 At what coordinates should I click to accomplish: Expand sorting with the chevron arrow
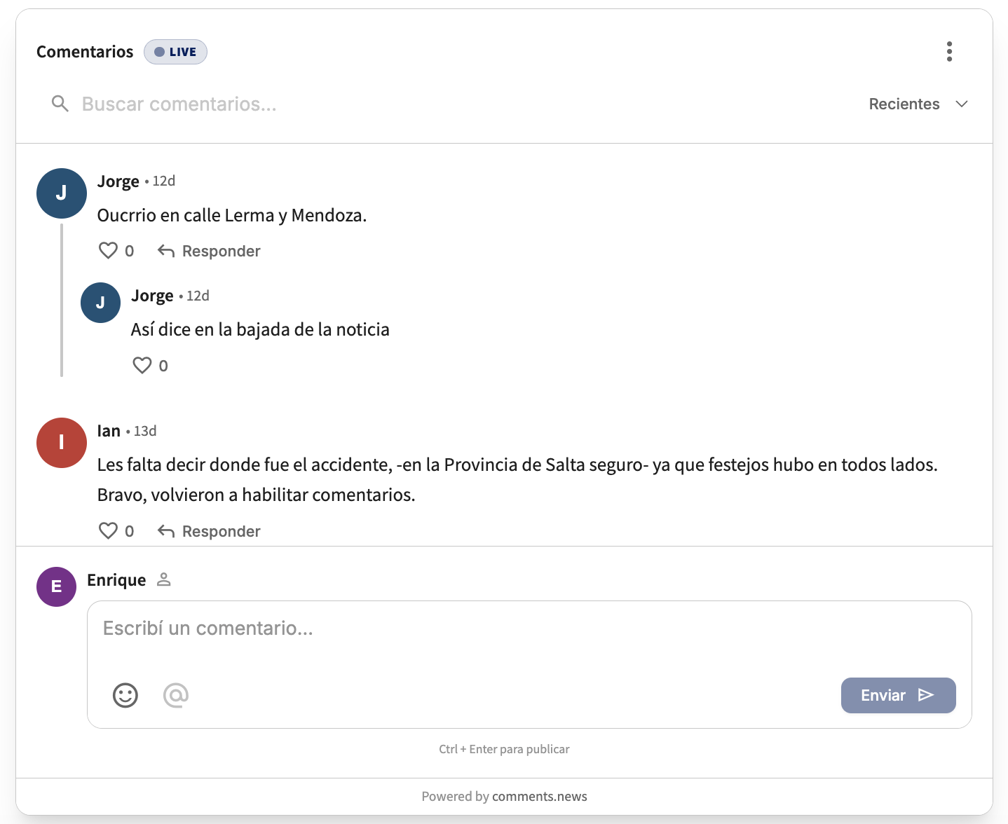click(x=962, y=104)
